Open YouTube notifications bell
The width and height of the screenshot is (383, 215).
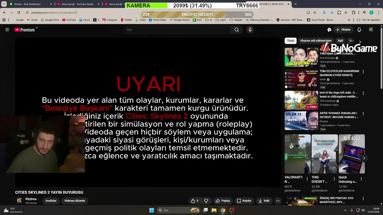359,30
